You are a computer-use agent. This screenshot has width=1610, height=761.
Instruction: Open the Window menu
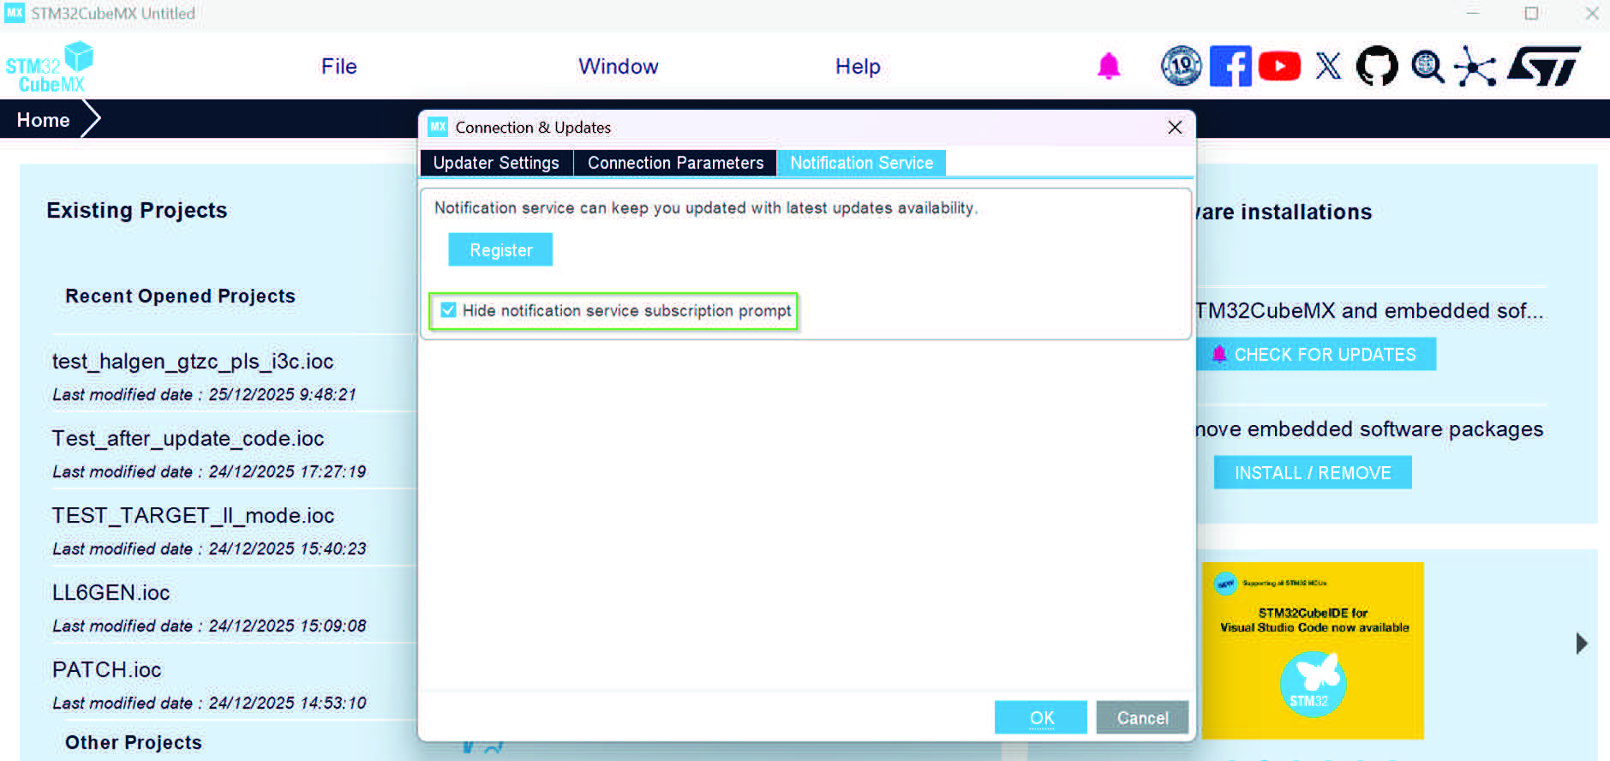click(x=619, y=66)
